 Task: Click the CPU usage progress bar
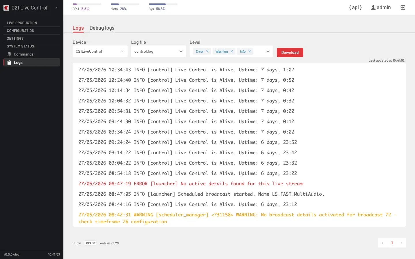tap(87, 4)
